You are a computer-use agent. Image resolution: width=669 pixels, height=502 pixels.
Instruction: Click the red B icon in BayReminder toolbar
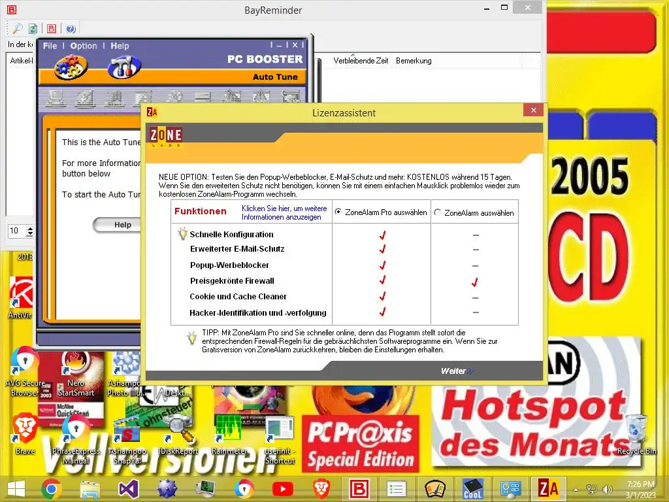[52, 29]
